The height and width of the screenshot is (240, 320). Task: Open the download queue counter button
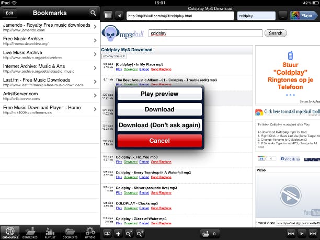(210, 234)
